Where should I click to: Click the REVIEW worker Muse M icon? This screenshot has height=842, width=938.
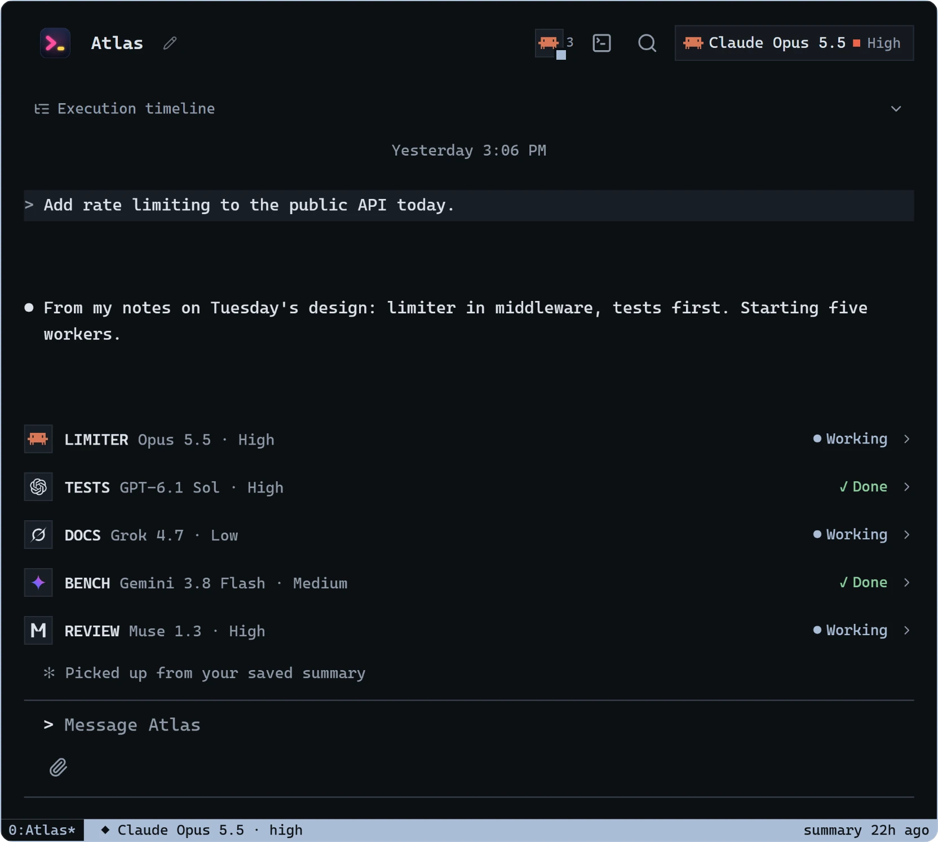[x=38, y=631]
